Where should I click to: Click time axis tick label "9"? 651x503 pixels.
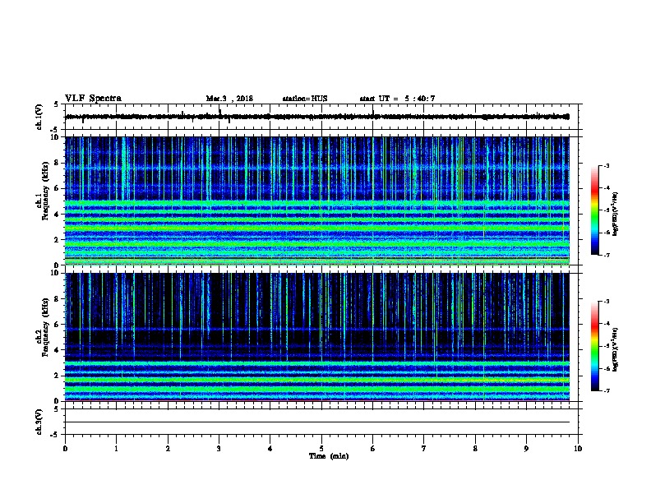click(526, 449)
